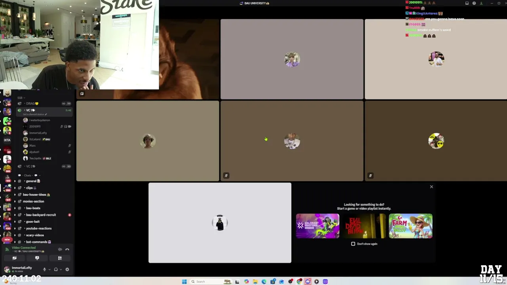Open Copilot from the taskbar
The height and width of the screenshot is (285, 507).
pos(246,281)
